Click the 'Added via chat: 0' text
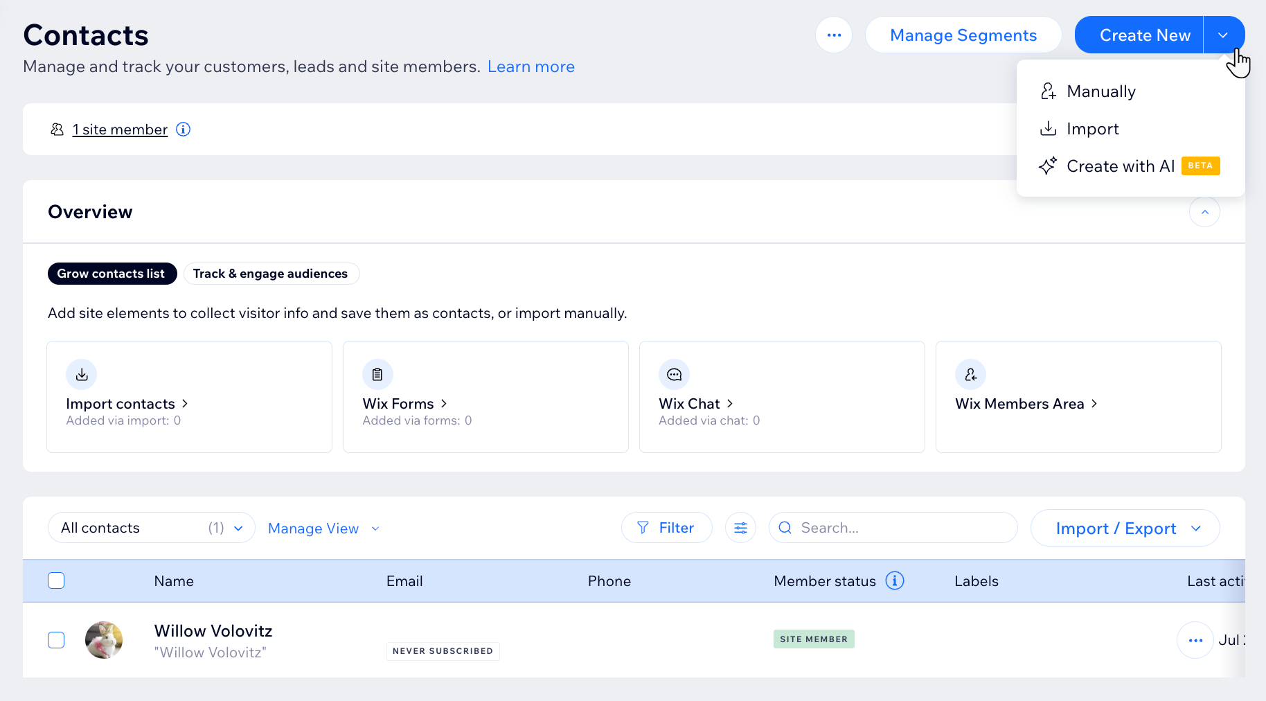 pyautogui.click(x=709, y=420)
